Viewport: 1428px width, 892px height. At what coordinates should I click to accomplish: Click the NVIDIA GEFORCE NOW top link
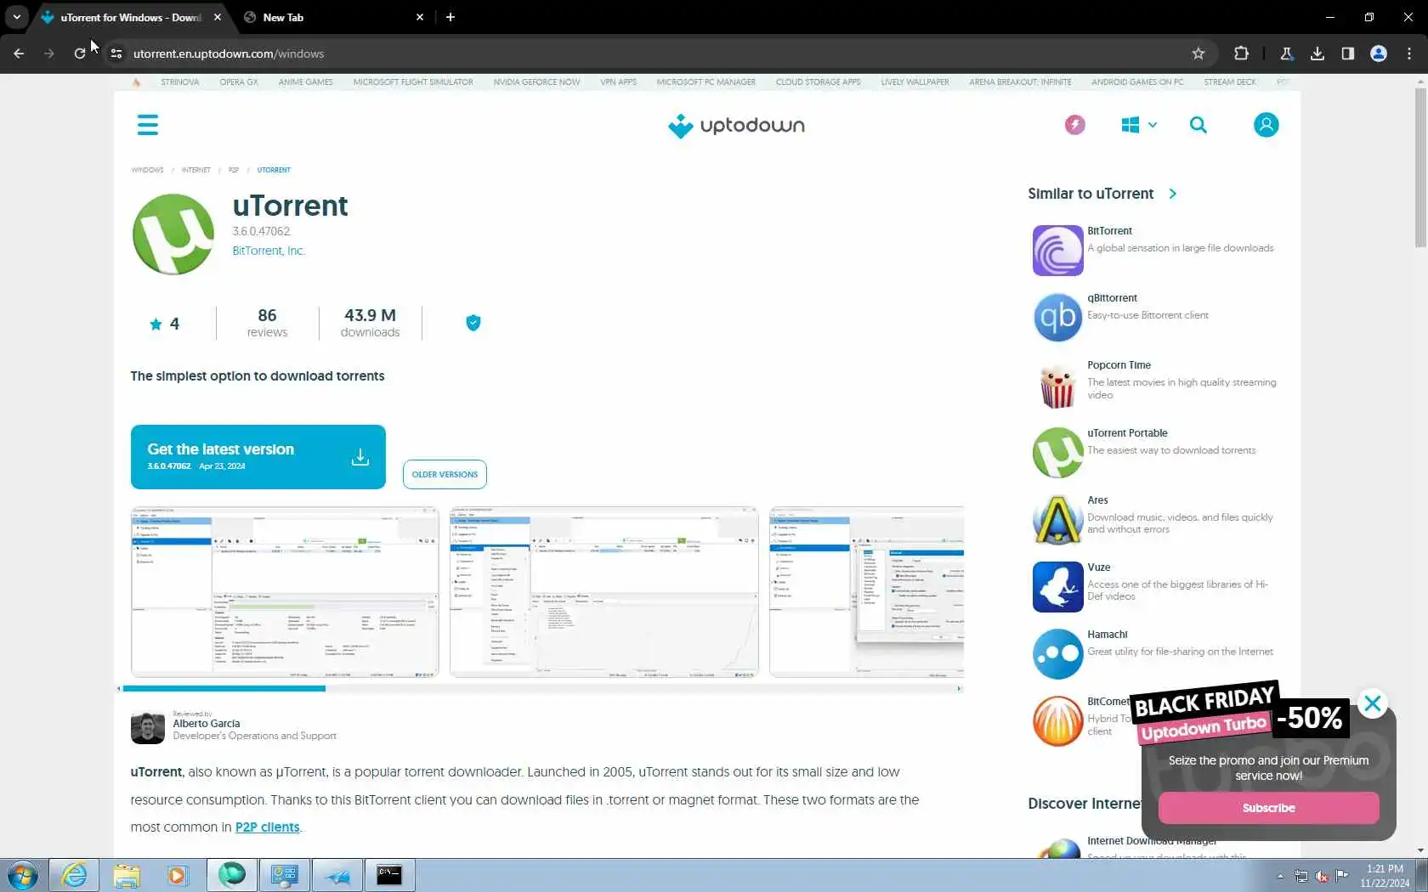[536, 82]
